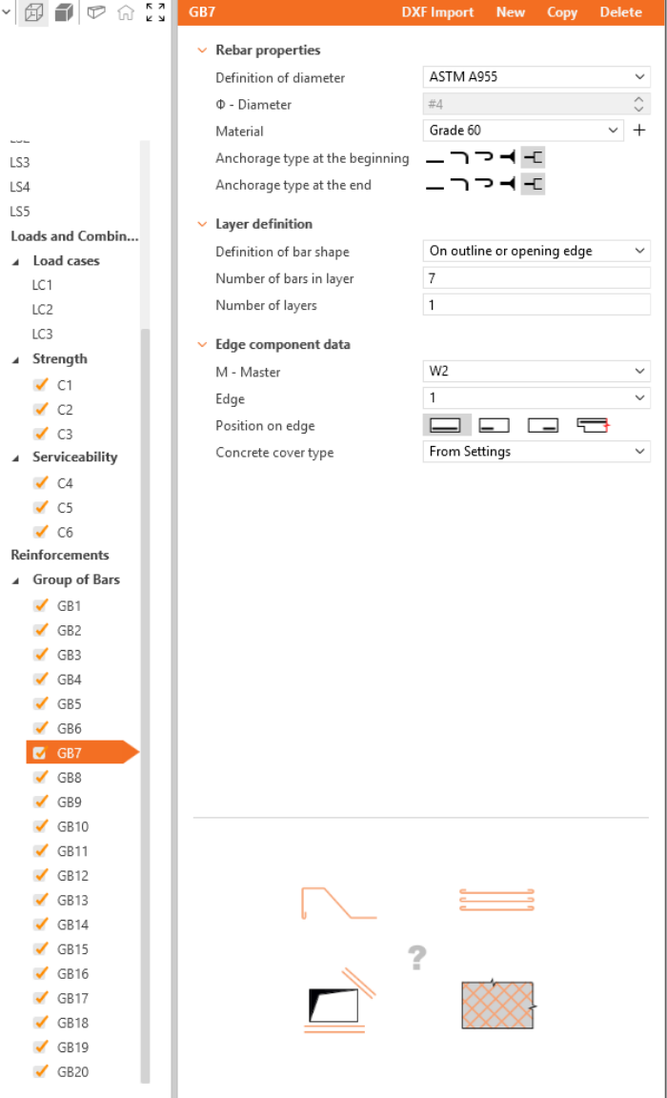Open the Definition of diameter dropdown
This screenshot has height=1098, width=667.
[536, 77]
